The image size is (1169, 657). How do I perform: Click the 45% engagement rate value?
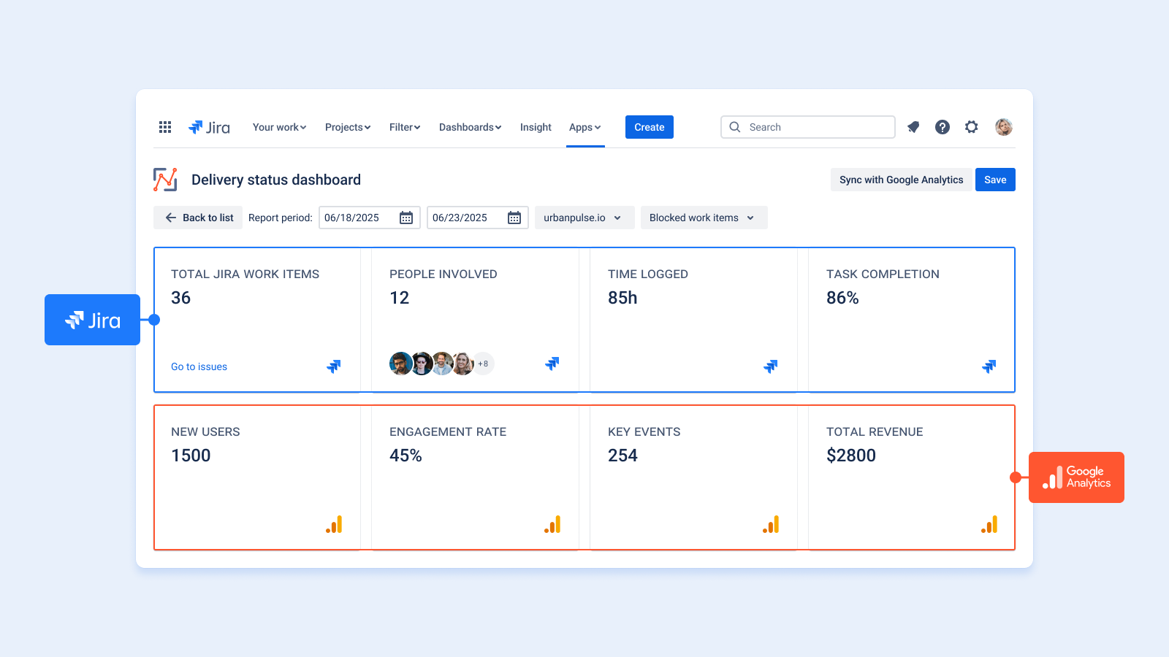click(405, 456)
